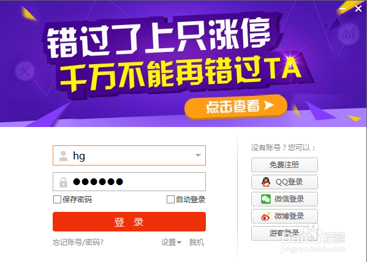The image size is (367, 262).
Task: Click the WeChat green icon
Action: coord(266,199)
